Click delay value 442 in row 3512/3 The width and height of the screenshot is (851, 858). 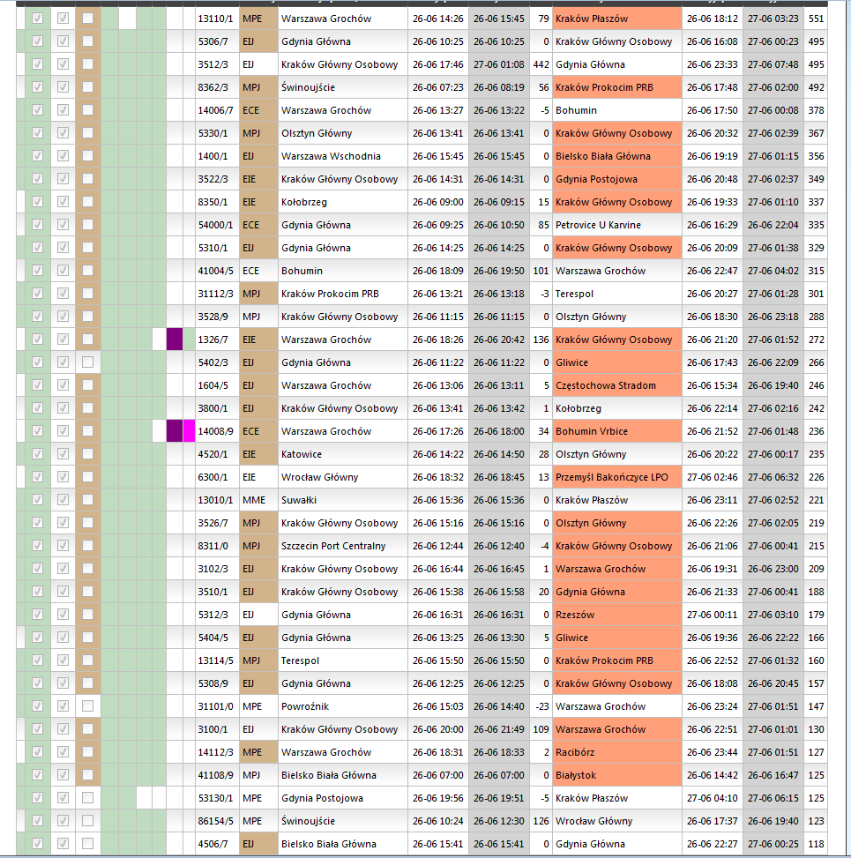click(x=541, y=64)
